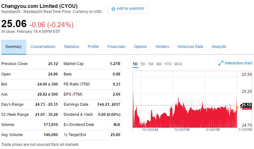Click the Avg. Volume value 146,080

(51, 135)
